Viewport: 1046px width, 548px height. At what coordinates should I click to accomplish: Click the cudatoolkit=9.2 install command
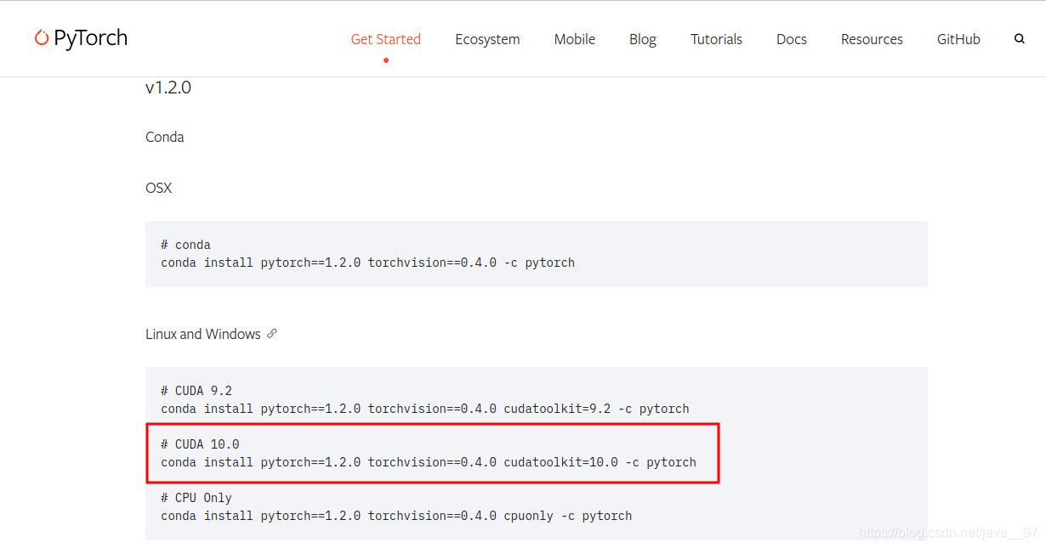425,409
